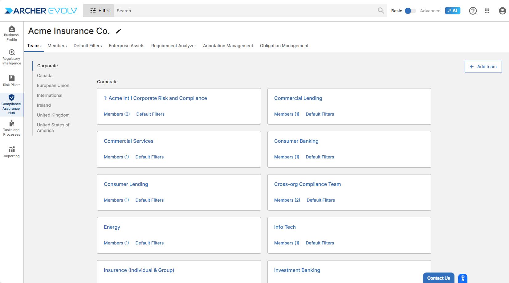Open the accessibility options button
This screenshot has width=509, height=283.
click(462, 278)
